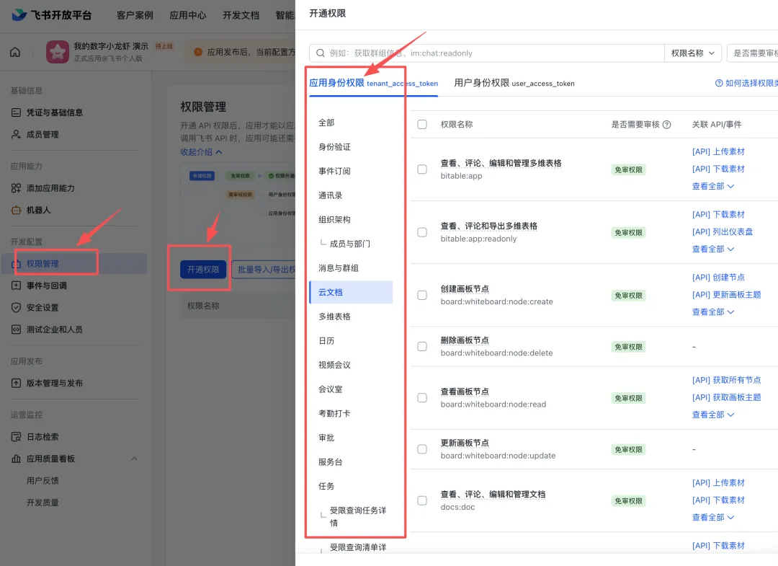Select 事件订阅 permission category

coord(334,172)
